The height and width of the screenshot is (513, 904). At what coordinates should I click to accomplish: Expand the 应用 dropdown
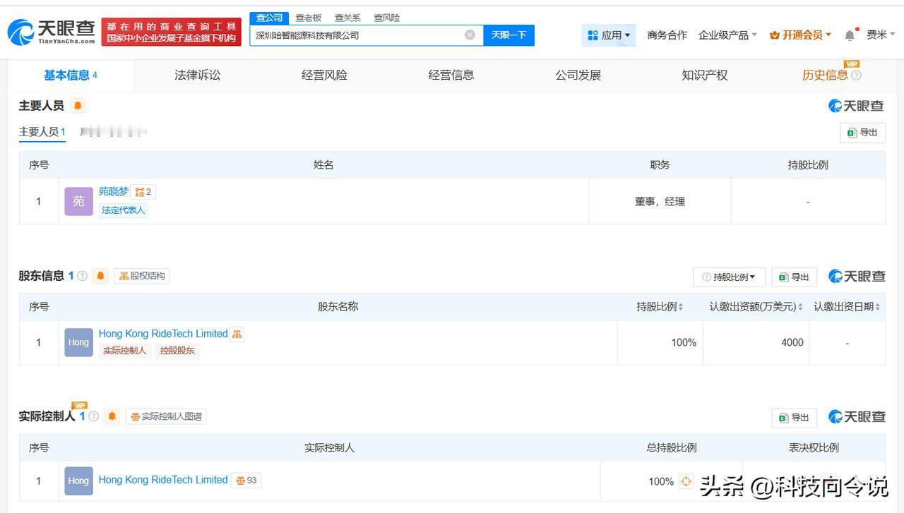(609, 35)
